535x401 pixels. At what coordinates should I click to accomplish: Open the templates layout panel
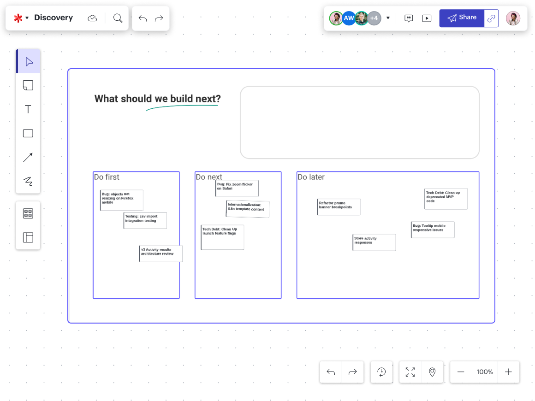[28, 237]
